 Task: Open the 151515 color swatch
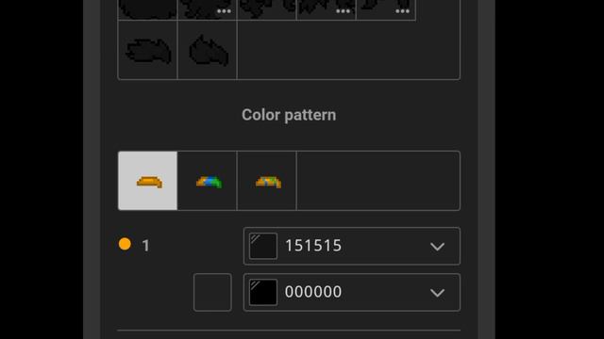(263, 246)
